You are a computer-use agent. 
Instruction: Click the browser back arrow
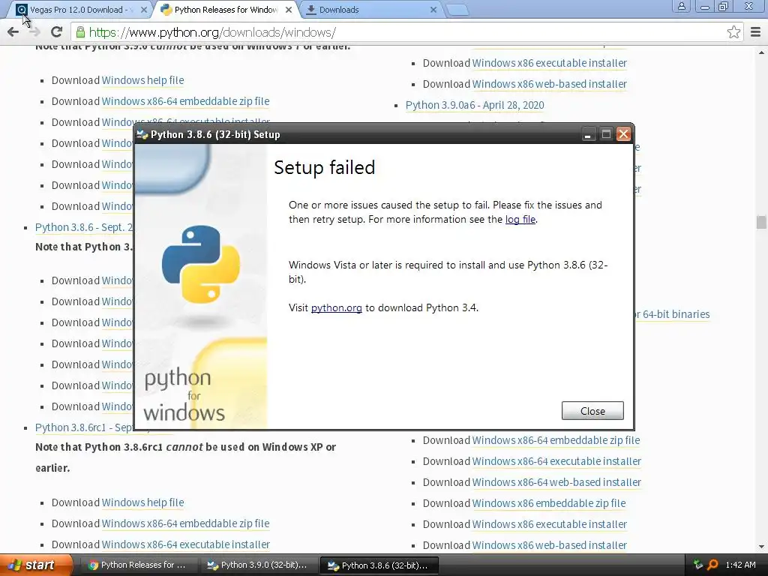[13, 32]
